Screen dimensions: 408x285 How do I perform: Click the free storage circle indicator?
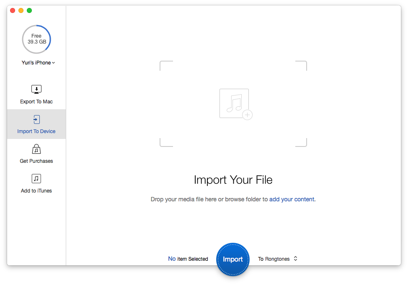click(x=36, y=39)
